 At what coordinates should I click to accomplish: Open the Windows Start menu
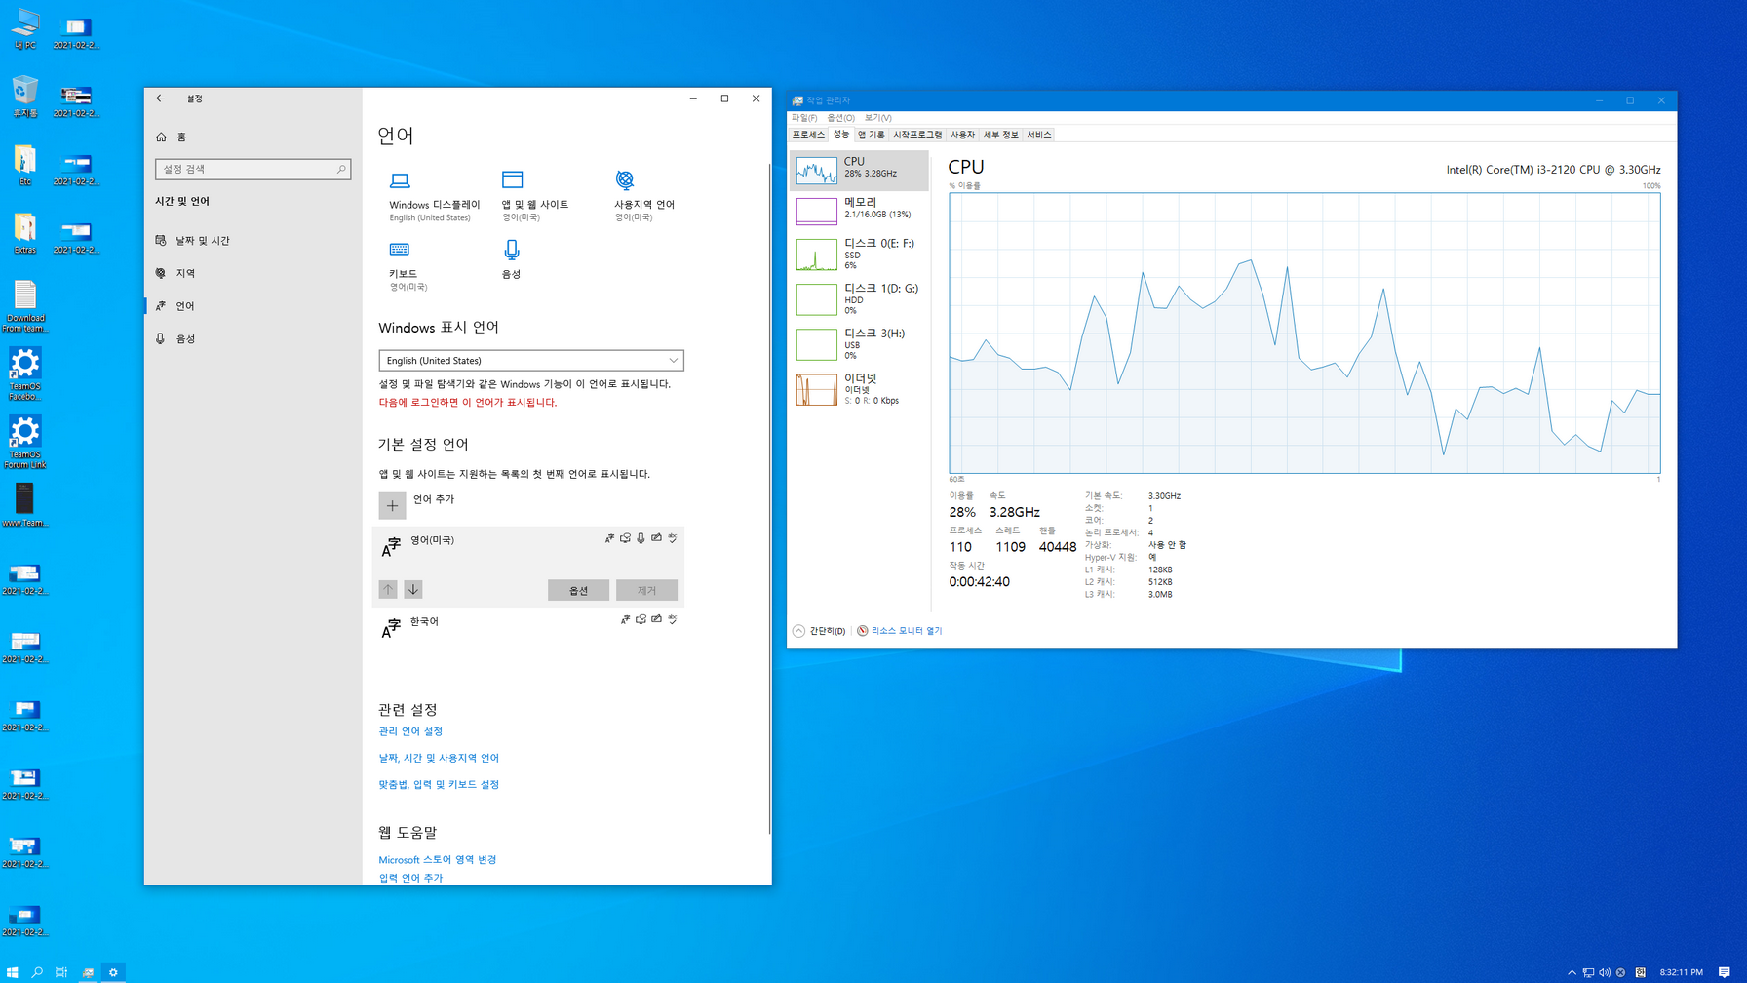click(13, 972)
